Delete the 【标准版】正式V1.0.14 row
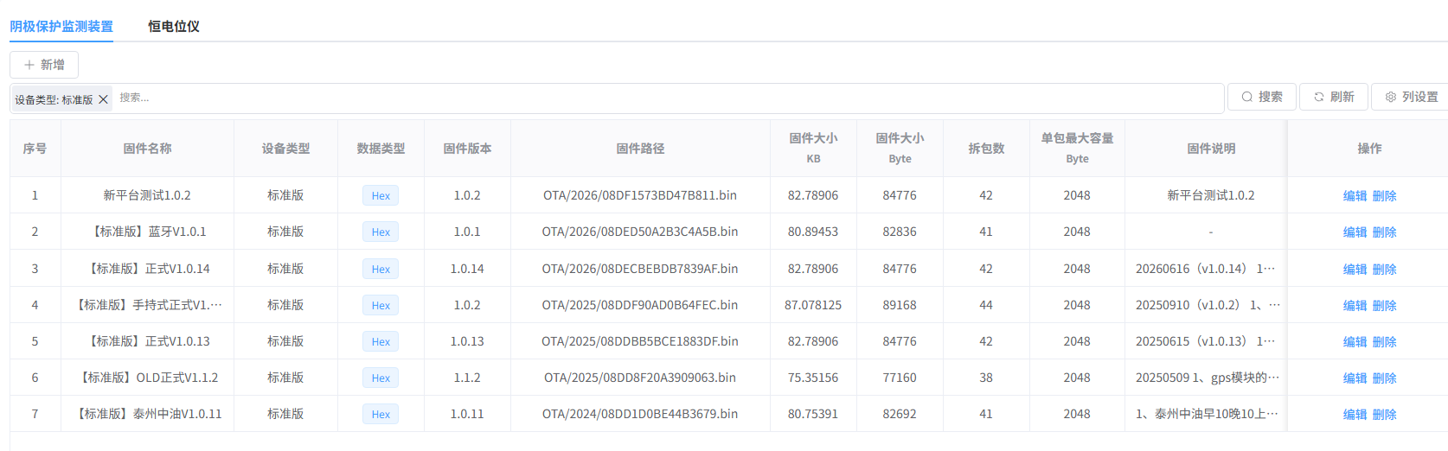 click(1384, 270)
